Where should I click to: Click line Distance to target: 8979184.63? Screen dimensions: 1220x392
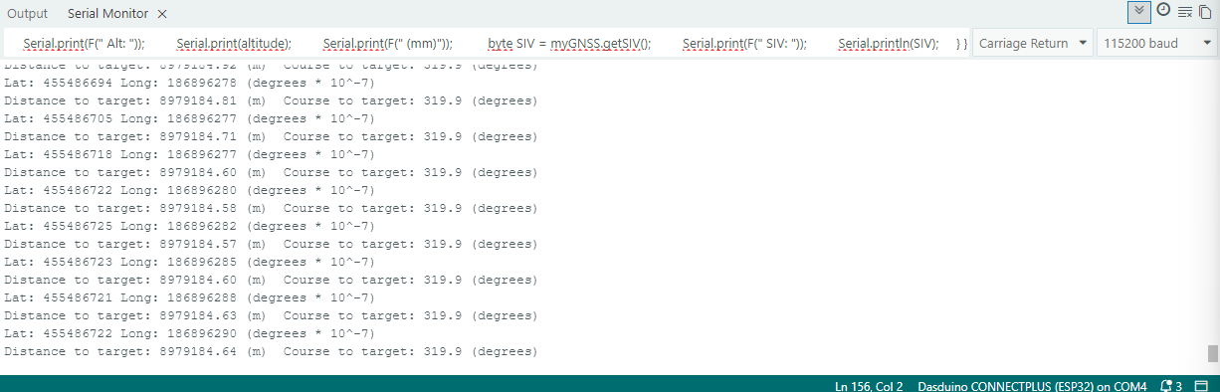tap(271, 315)
